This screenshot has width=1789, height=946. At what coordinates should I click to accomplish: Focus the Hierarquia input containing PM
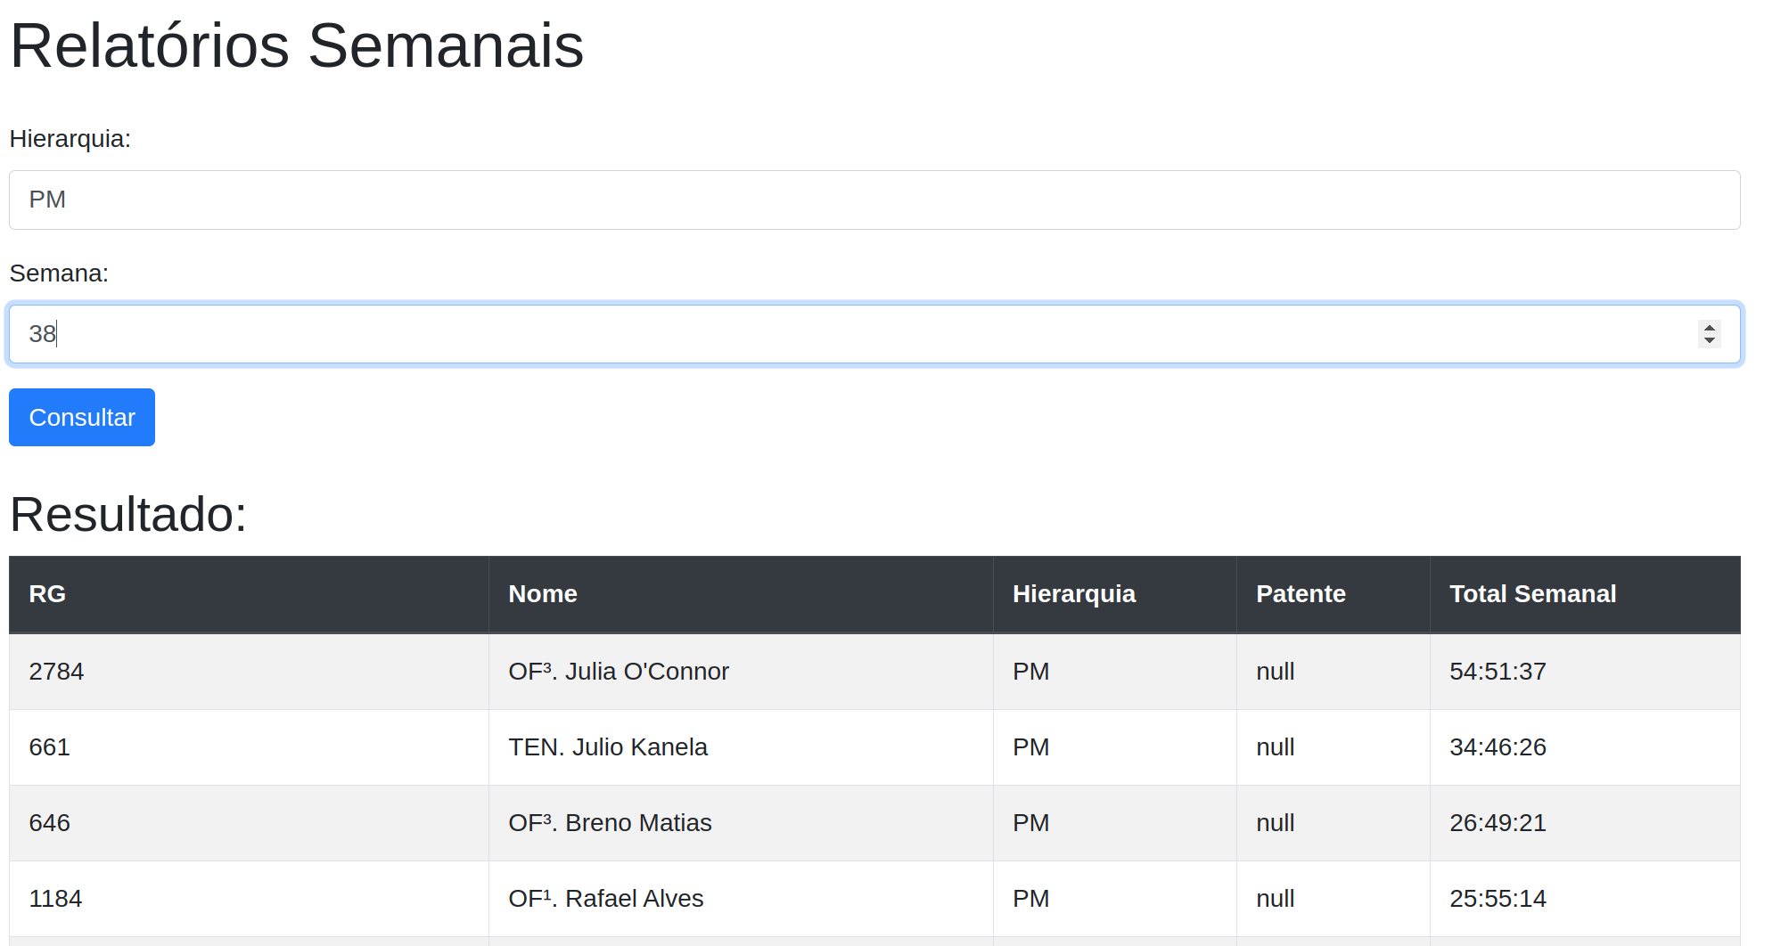(x=874, y=200)
